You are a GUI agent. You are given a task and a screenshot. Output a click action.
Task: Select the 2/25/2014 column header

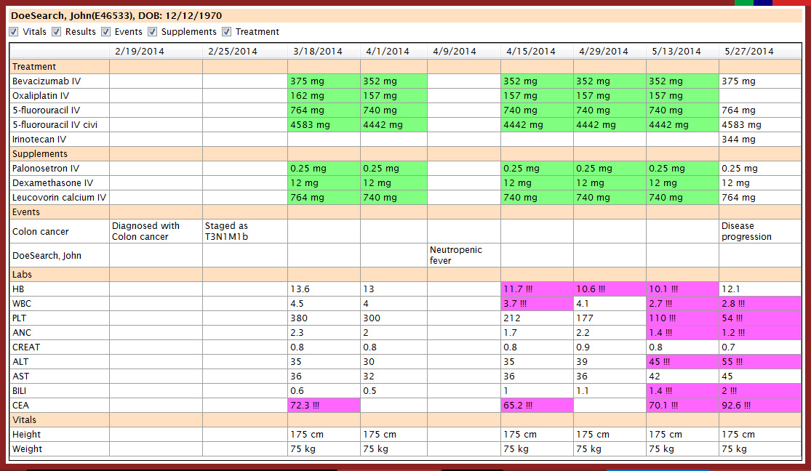(x=244, y=51)
